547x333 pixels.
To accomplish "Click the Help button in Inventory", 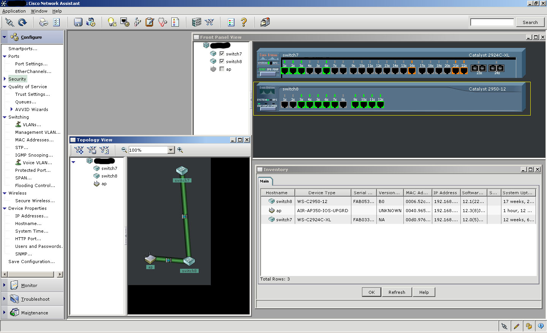I will 424,292.
